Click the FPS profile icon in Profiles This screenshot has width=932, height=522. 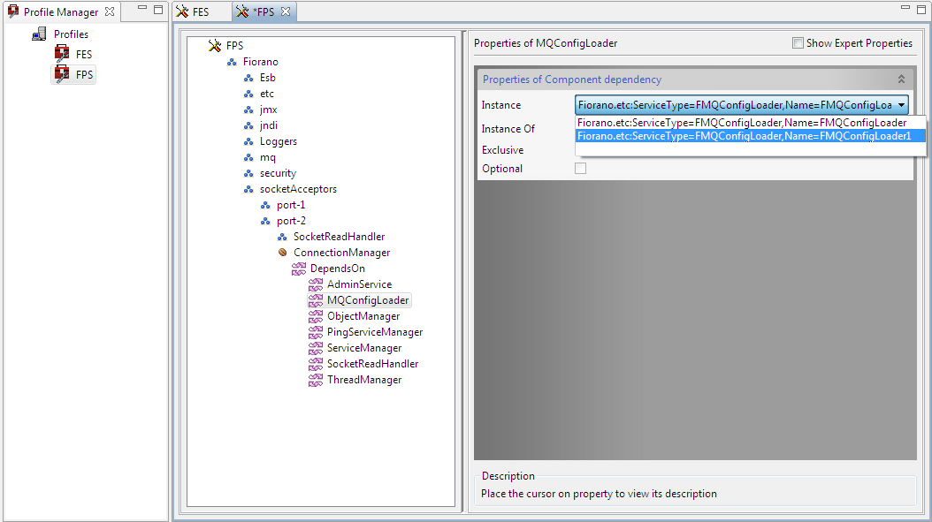point(62,75)
